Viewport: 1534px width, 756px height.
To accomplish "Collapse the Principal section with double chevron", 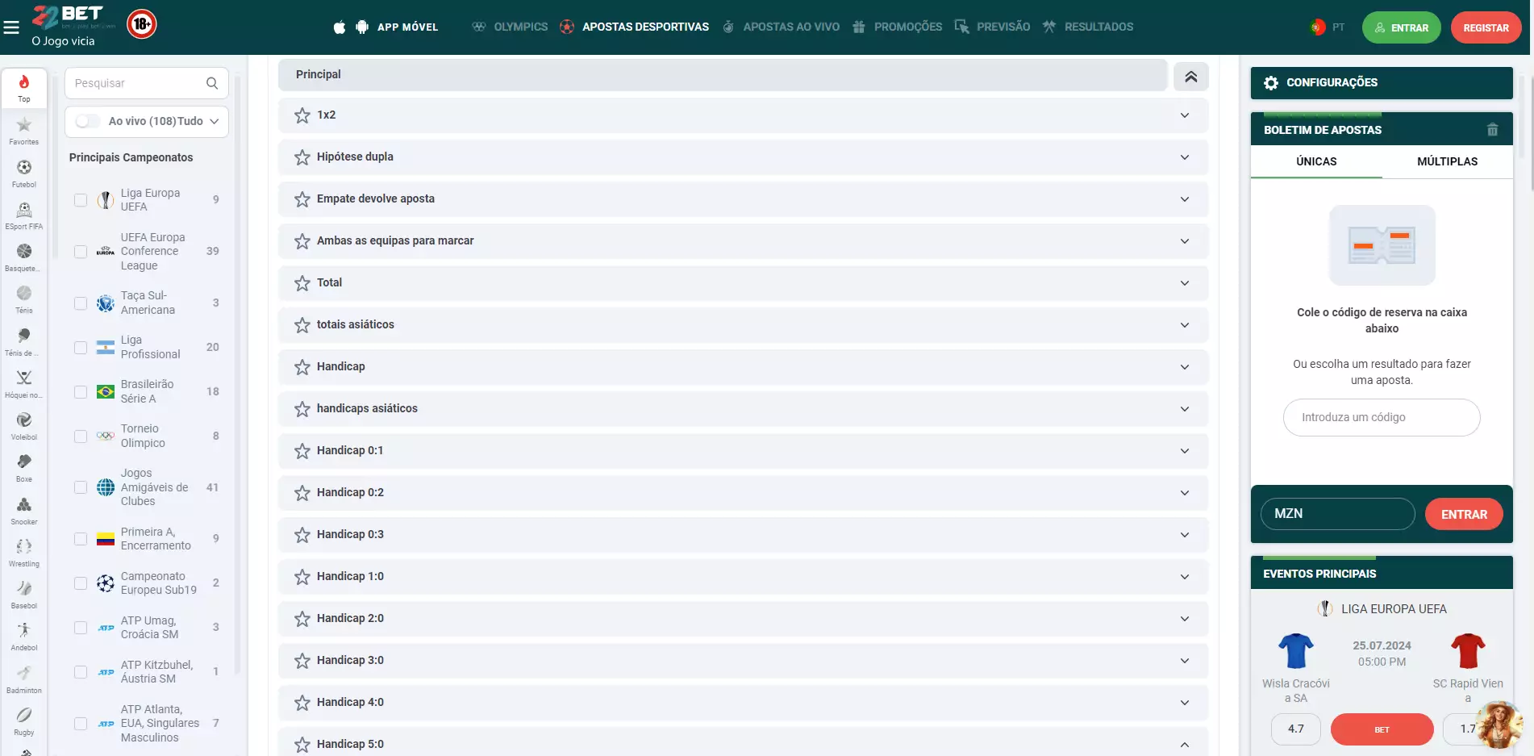I will tap(1190, 77).
